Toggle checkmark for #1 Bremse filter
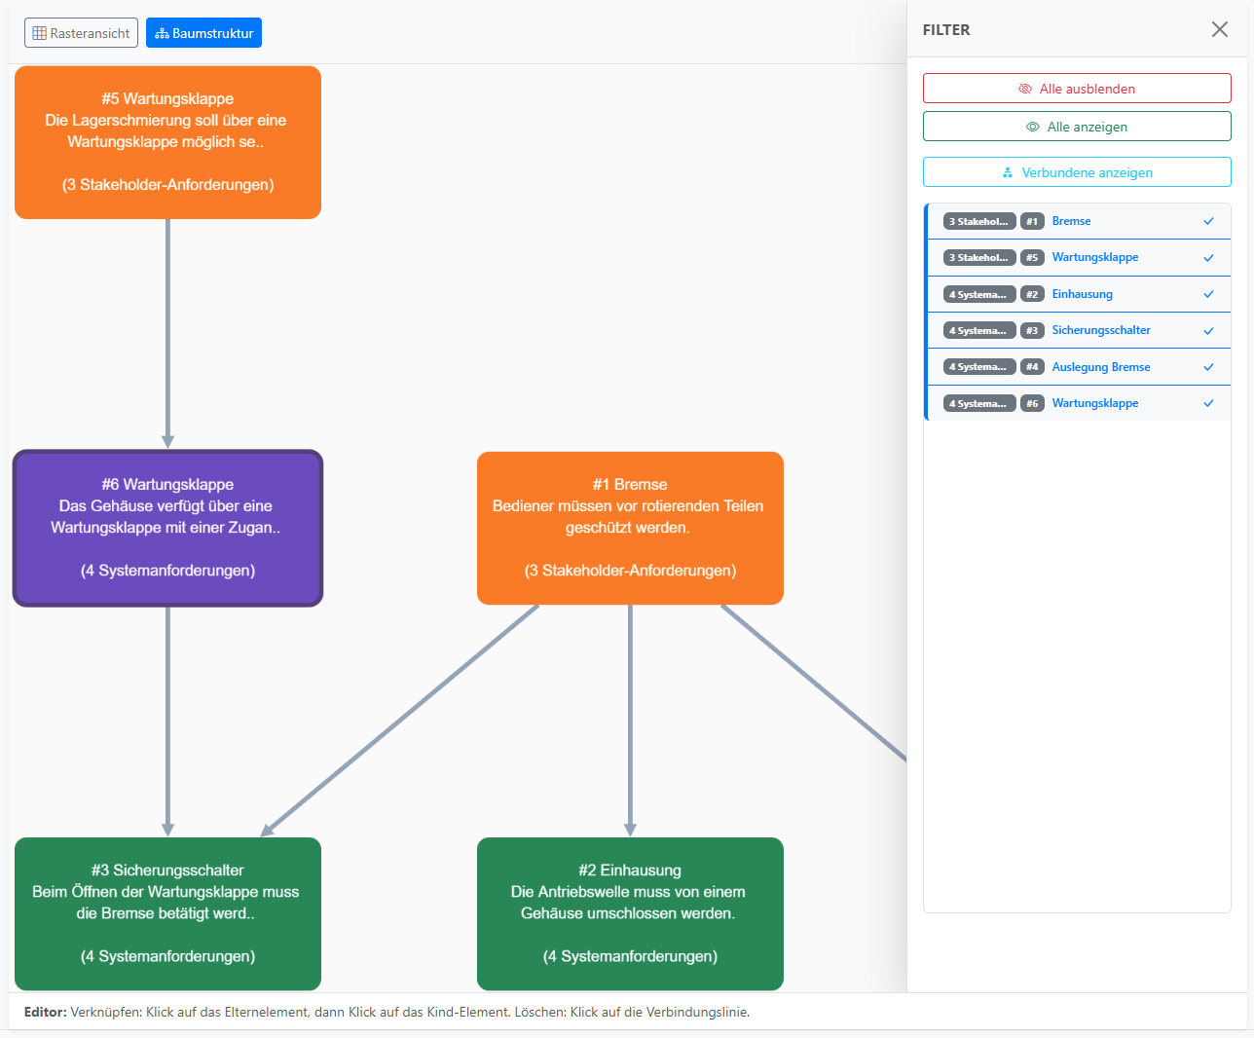Viewport: 1254px width, 1038px height. coord(1208,221)
